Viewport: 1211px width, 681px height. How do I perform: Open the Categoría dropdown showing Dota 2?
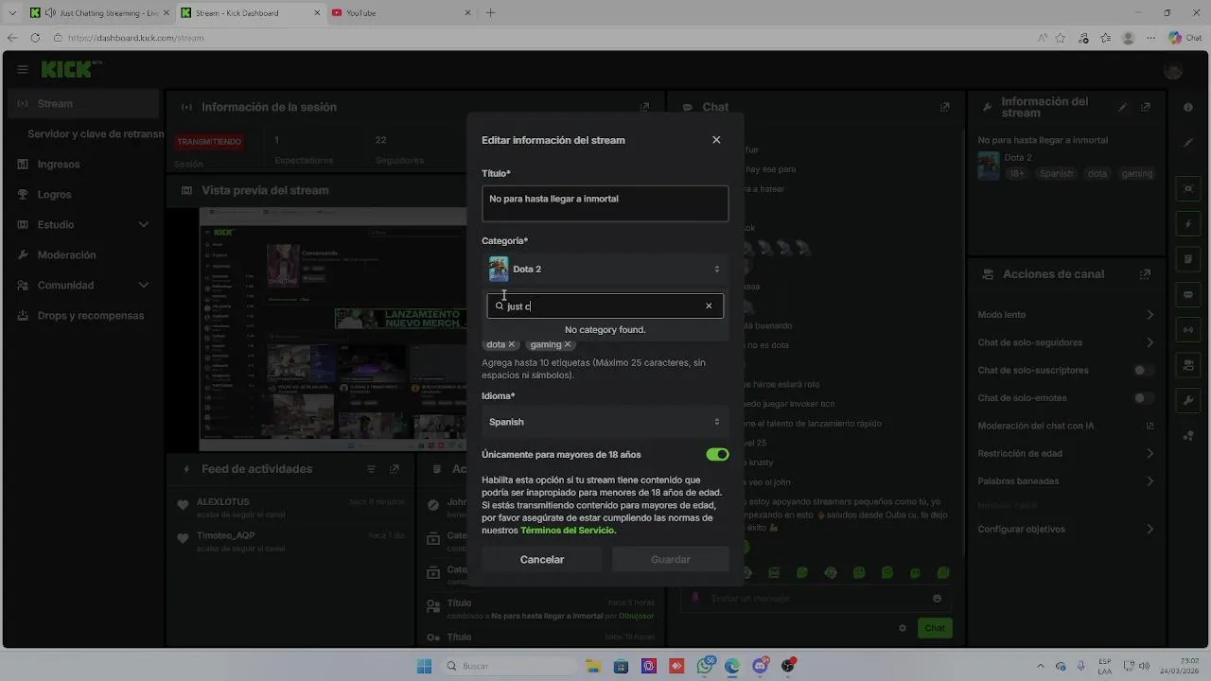pyautogui.click(x=605, y=270)
